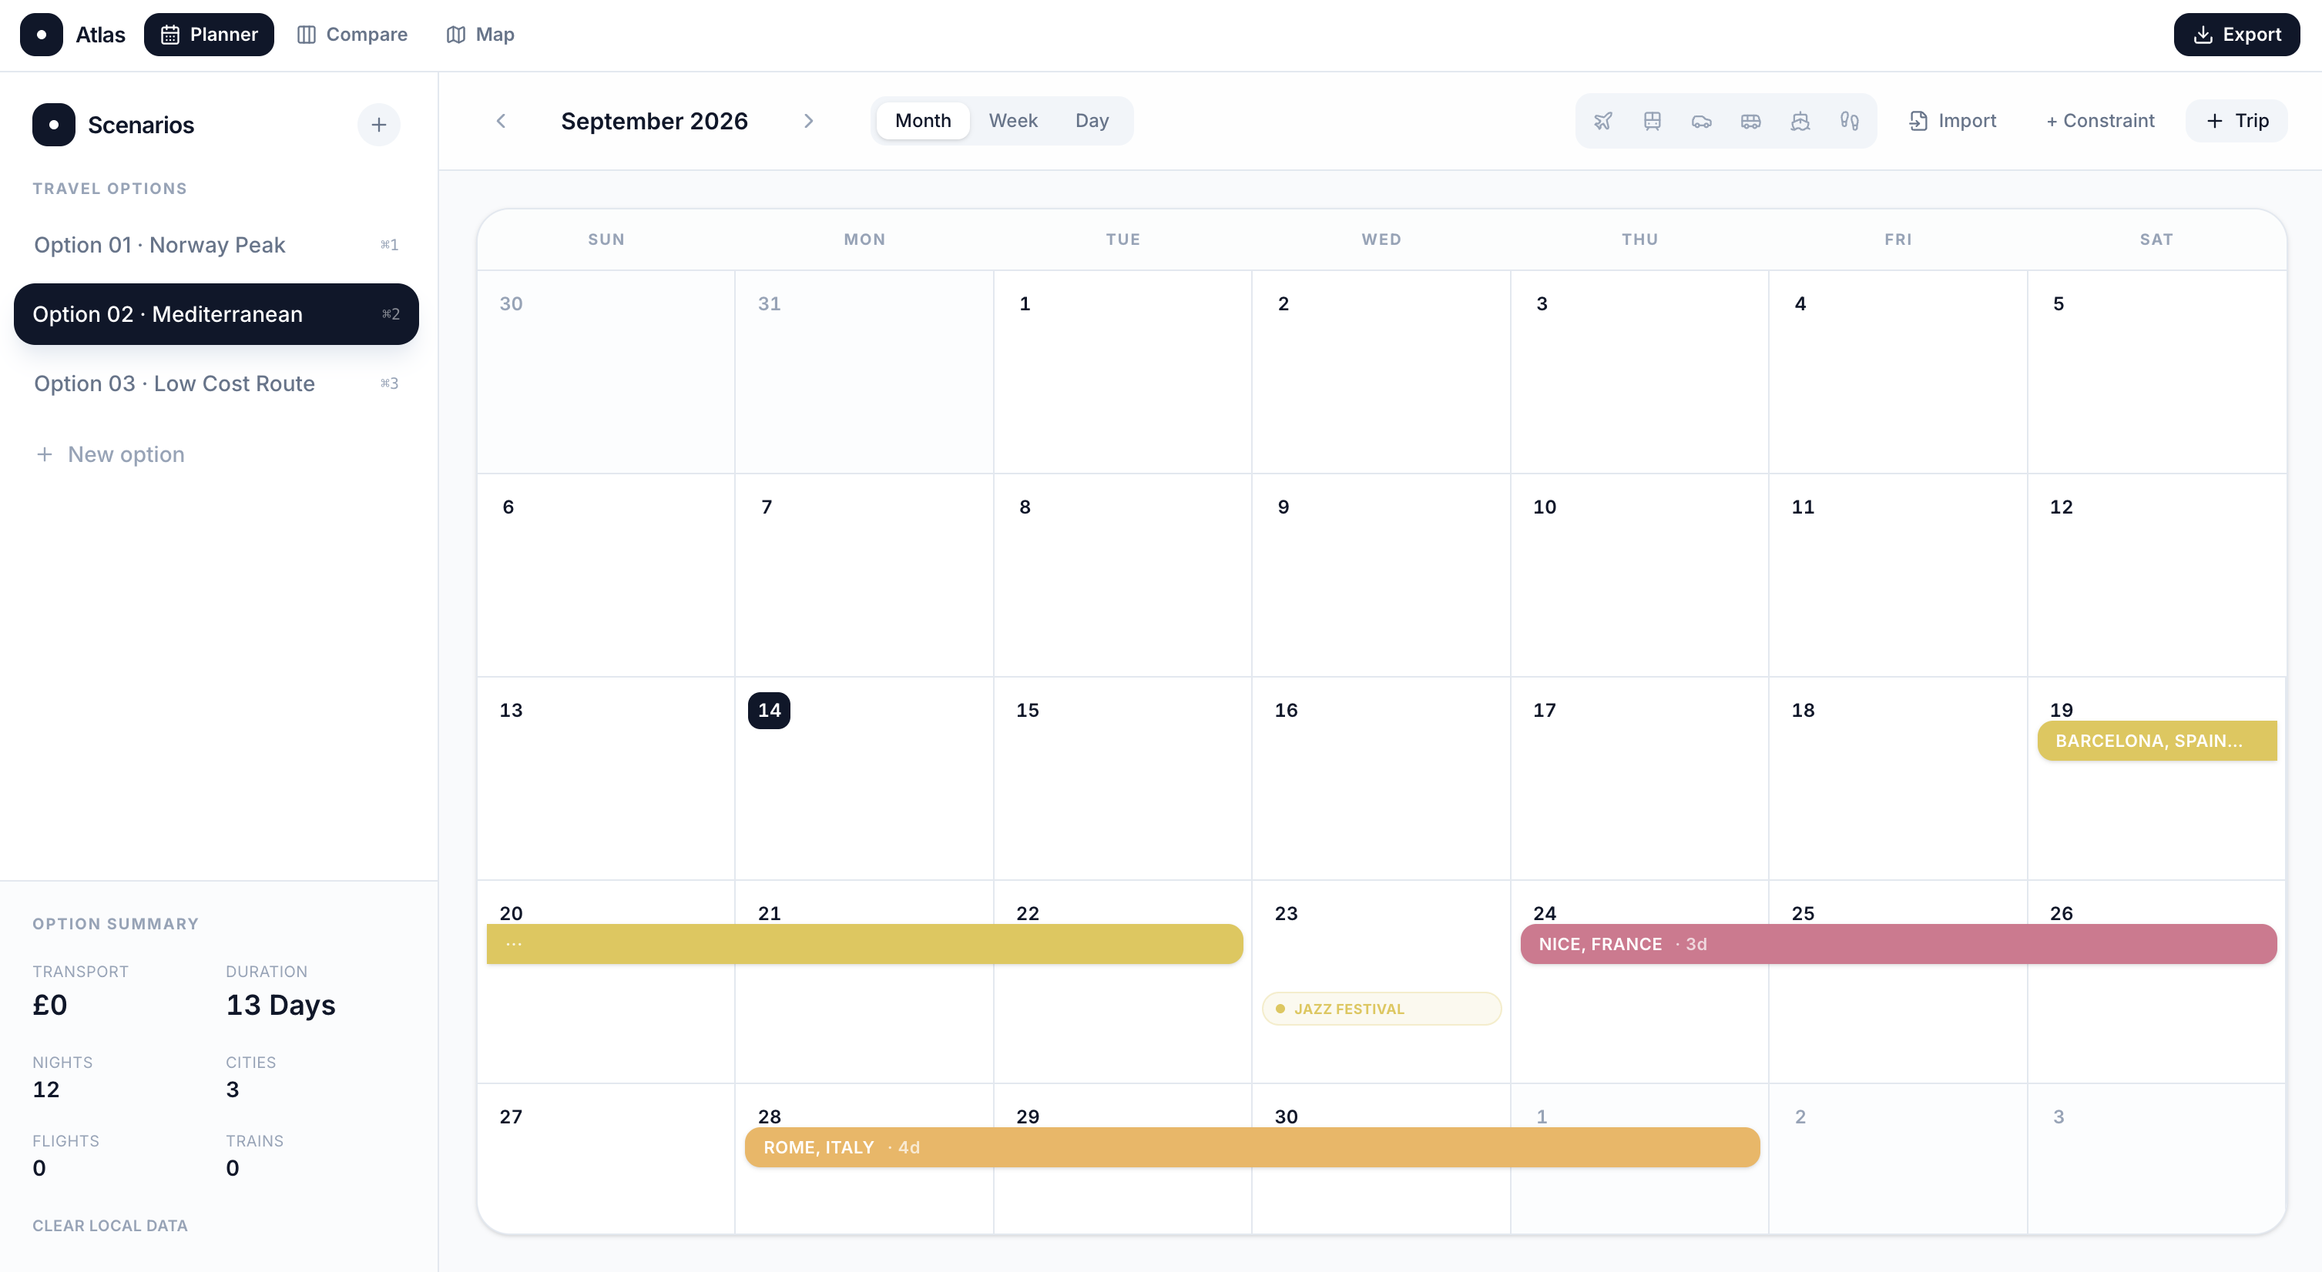Open the Compare tab
This screenshot has width=2322, height=1272.
click(x=352, y=34)
